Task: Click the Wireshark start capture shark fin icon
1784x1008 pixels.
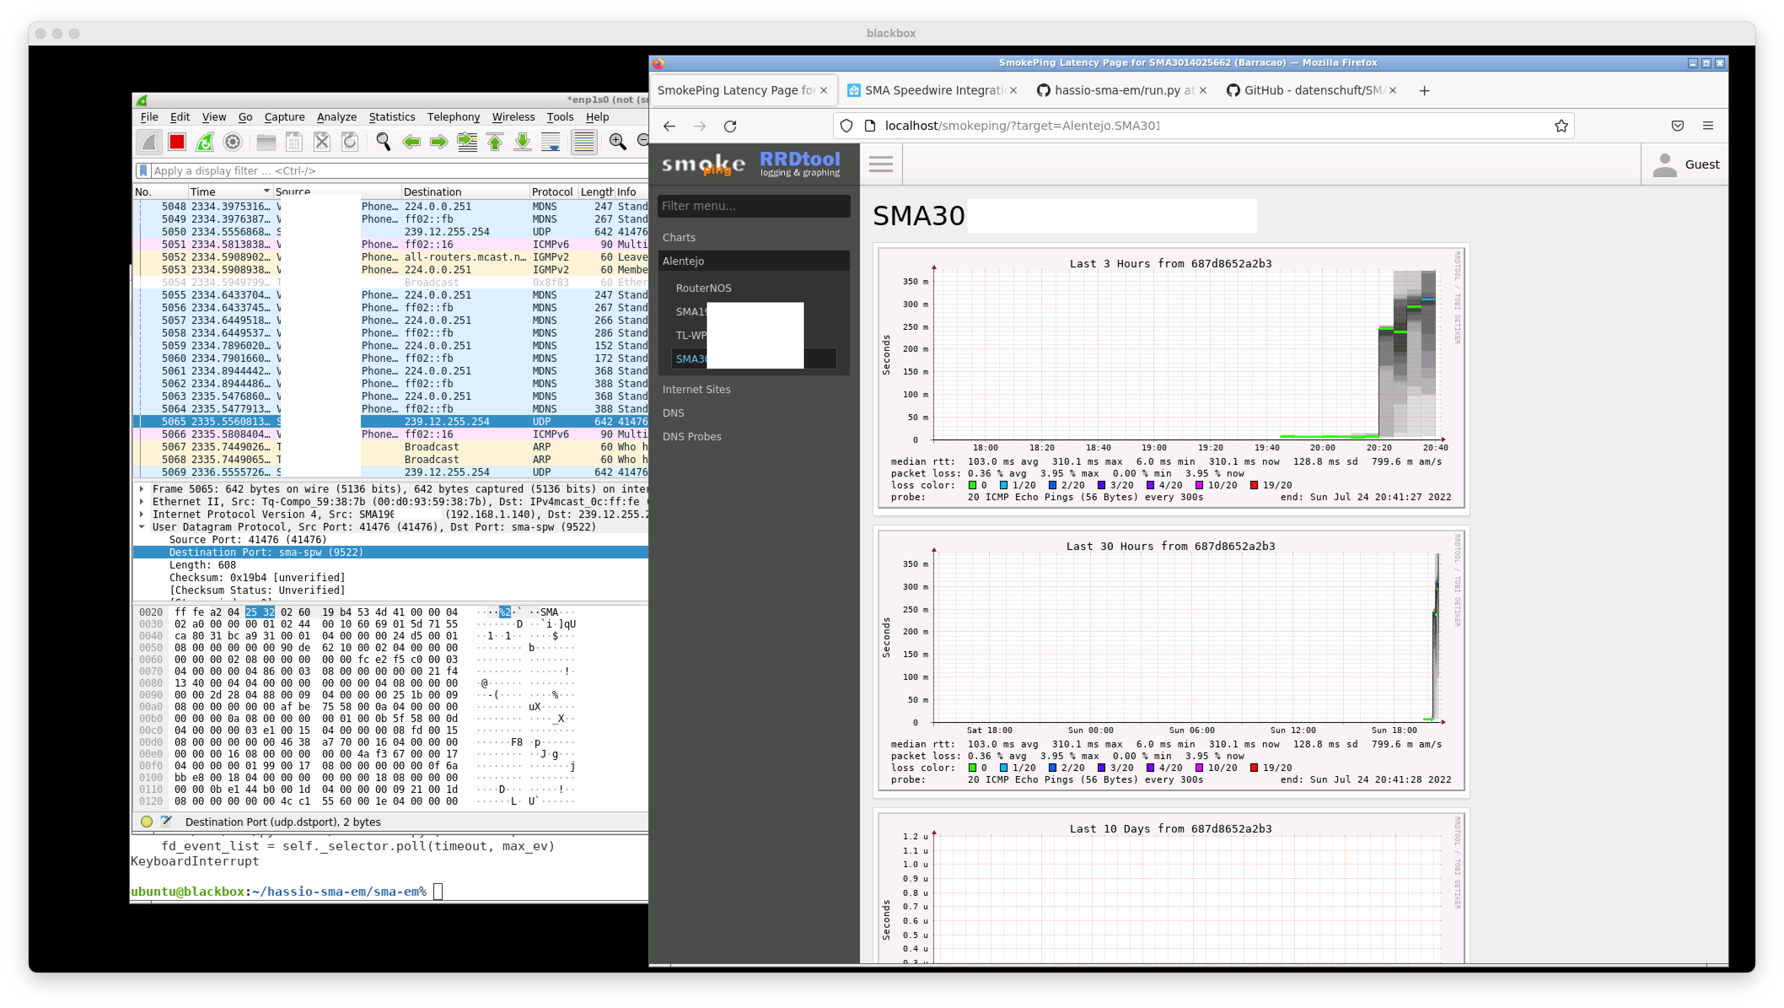Action: tap(149, 142)
